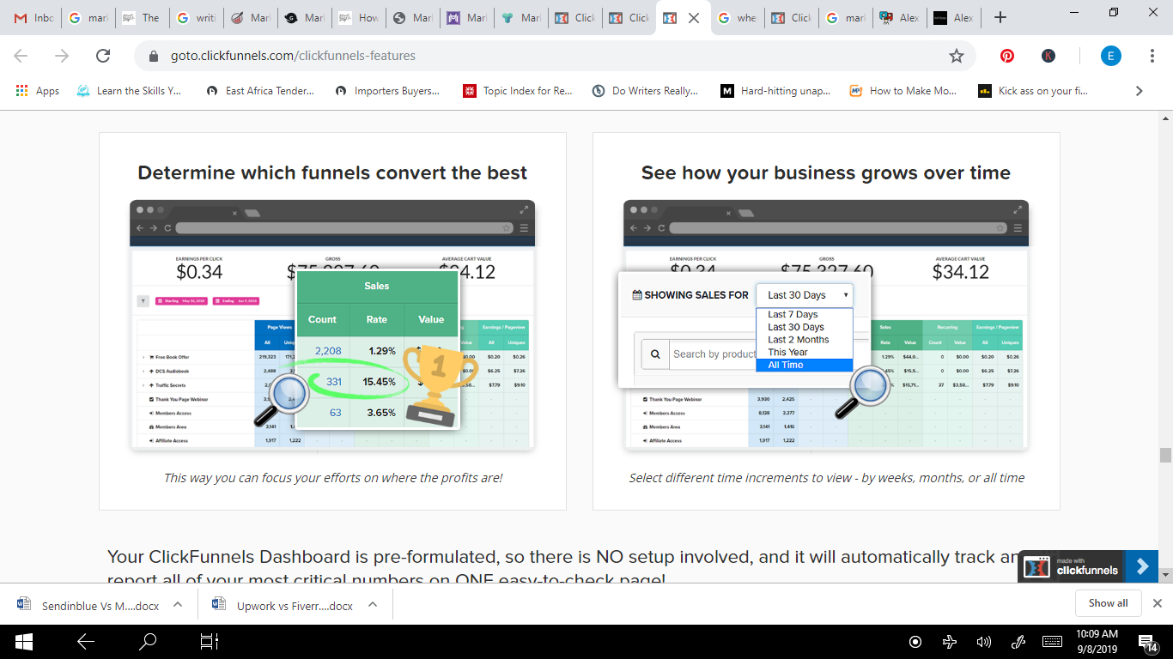Expand options for the Upwork vs Fiverr download

click(x=373, y=604)
